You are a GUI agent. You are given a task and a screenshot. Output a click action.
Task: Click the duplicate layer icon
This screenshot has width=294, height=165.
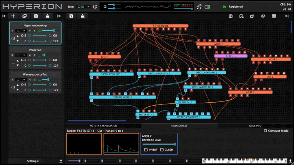coord(25,16)
